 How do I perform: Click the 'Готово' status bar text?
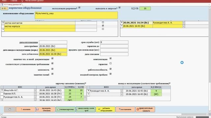[x=4, y=117]
